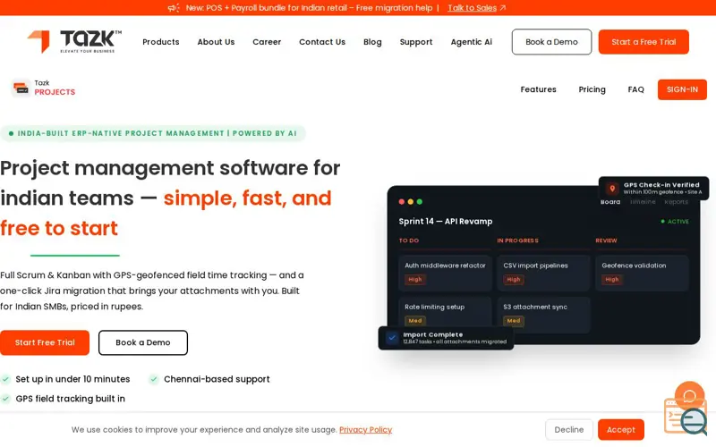
Task: Click checkmark beside GPS field tracking built in
Action: (x=5, y=399)
